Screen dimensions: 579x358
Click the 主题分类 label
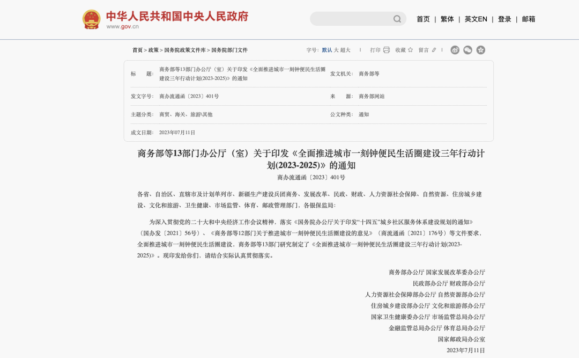click(x=142, y=114)
